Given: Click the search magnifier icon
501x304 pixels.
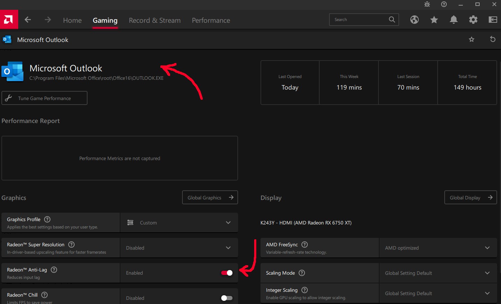Looking at the screenshot, I should [x=392, y=20].
